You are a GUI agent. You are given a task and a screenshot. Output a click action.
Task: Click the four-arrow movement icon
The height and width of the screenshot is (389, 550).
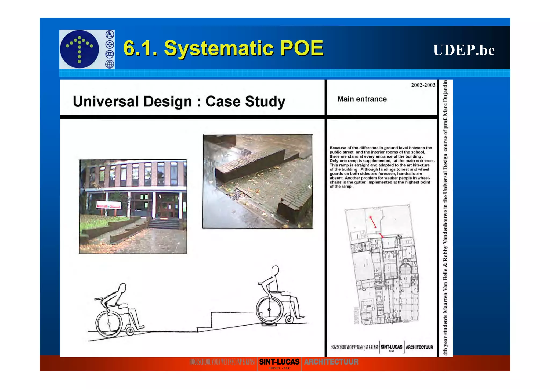tap(110, 44)
